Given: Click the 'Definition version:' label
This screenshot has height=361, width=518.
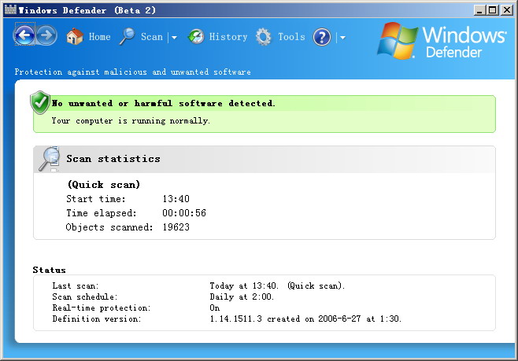Looking at the screenshot, I should (x=97, y=319).
